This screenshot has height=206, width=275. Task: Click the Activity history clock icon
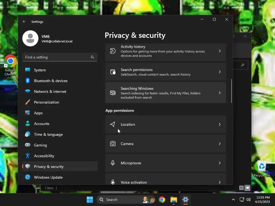click(113, 51)
